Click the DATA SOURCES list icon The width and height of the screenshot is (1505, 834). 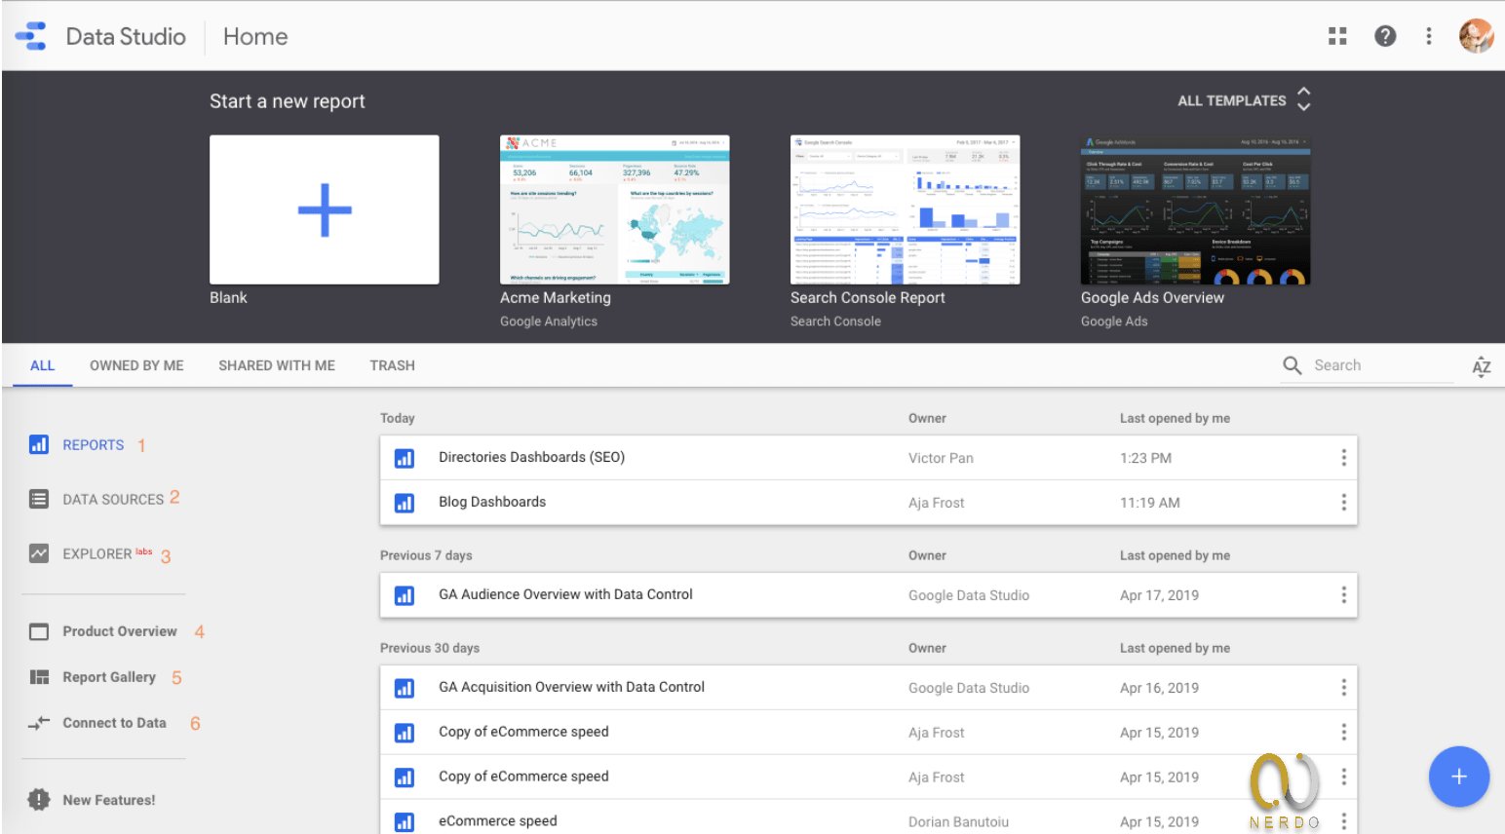point(39,499)
